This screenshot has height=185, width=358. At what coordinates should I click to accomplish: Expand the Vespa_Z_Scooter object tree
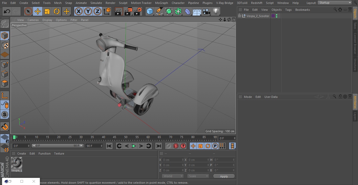[239, 16]
